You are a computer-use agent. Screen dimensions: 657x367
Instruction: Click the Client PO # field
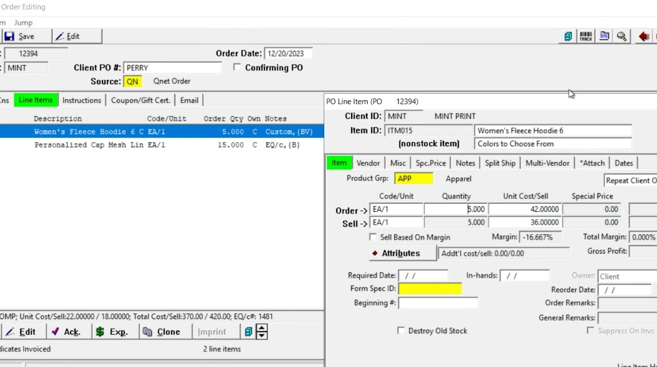coord(172,68)
